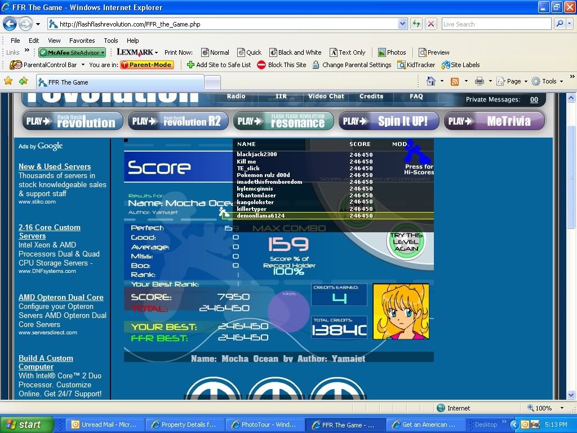Click the Refresh page icon

(416, 24)
